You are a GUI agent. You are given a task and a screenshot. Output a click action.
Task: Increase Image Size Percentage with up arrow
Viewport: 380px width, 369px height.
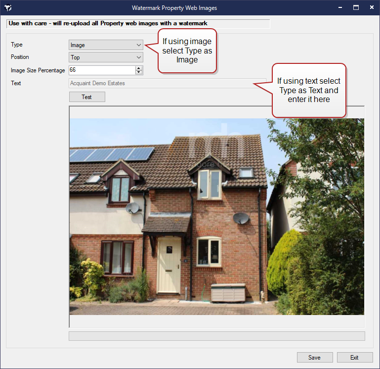point(139,68)
